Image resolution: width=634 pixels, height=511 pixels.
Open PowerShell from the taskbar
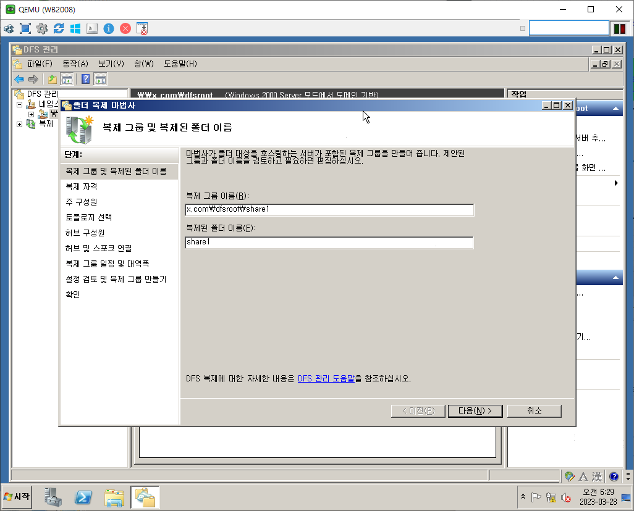coord(83,497)
